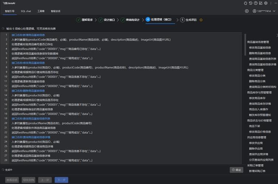This screenshot has width=278, height=184.
Task: Select 查询供应商详情 in the outline
Action: click(258, 154)
